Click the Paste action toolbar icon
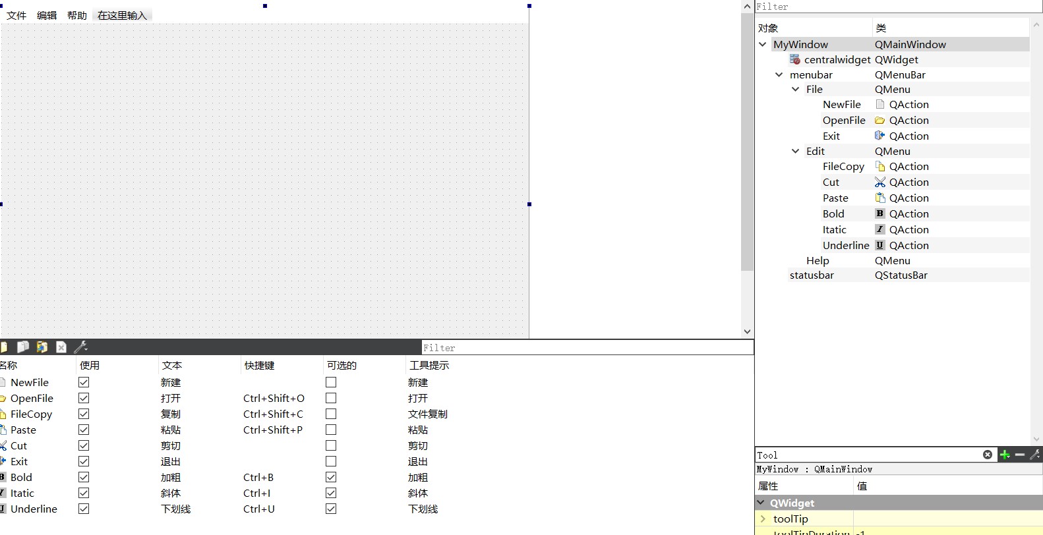 (x=42, y=347)
